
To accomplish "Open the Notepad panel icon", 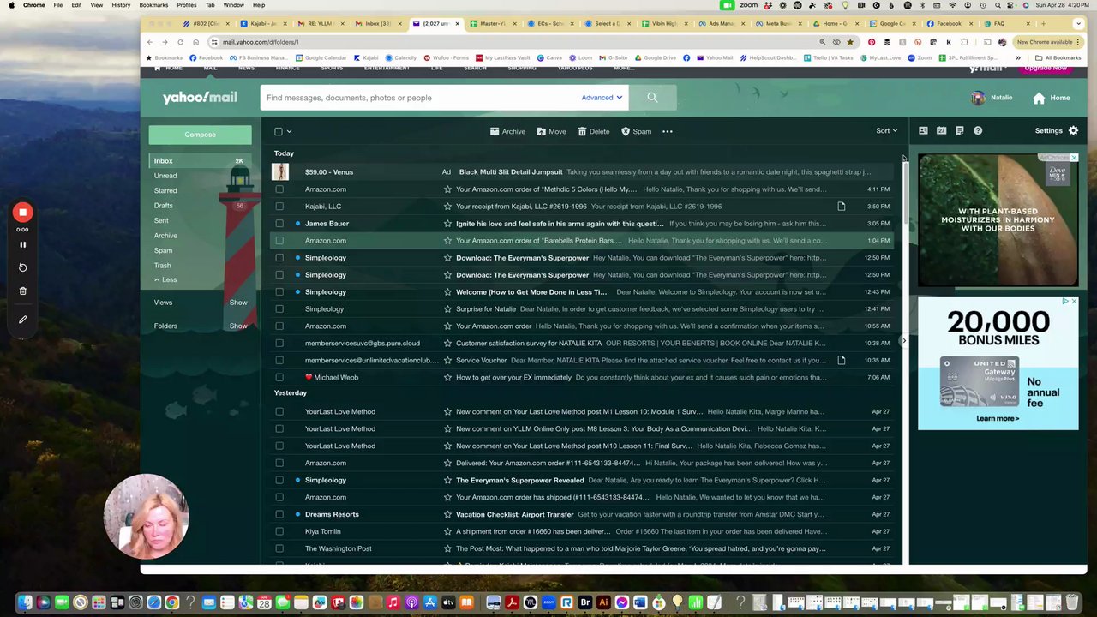I will pos(959,130).
